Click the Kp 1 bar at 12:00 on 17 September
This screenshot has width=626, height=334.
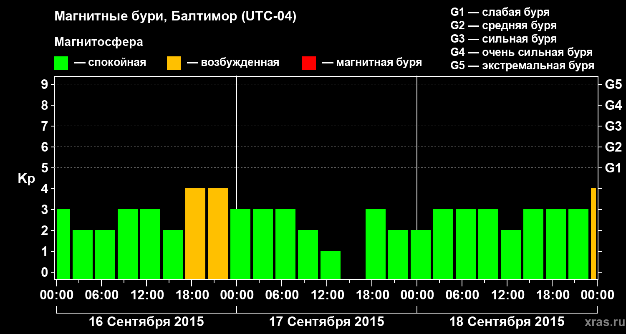(x=331, y=265)
